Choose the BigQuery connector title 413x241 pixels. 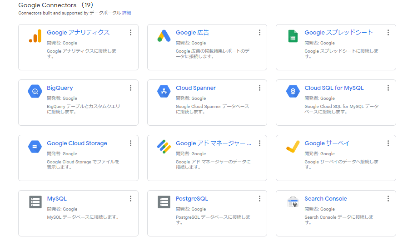tap(60, 88)
